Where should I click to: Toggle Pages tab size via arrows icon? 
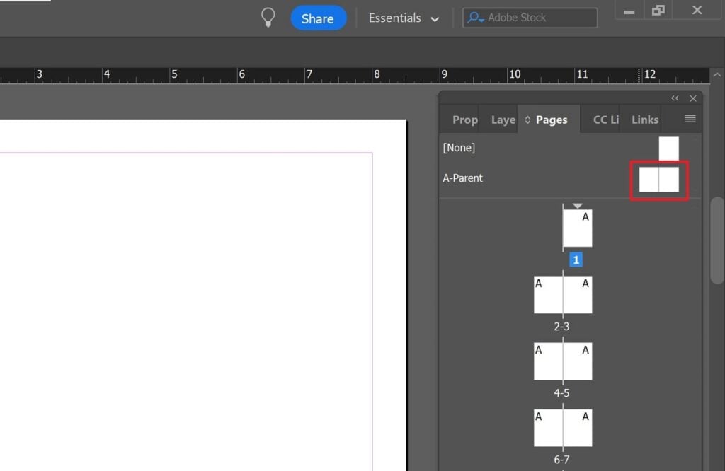(527, 120)
